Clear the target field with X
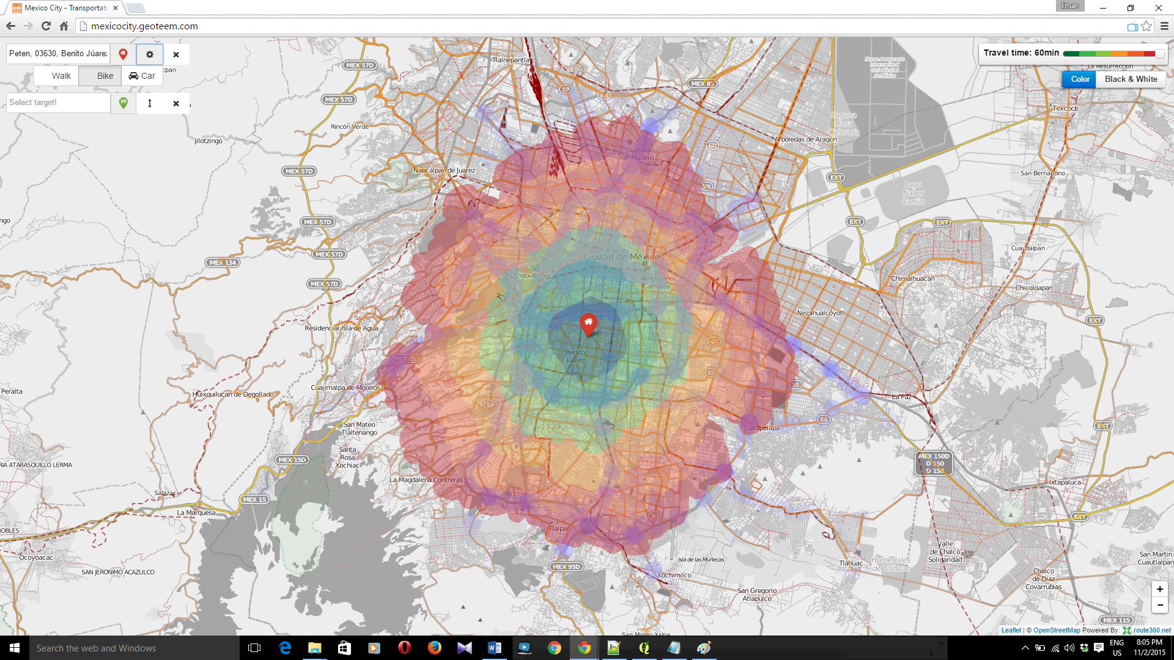 176,103
